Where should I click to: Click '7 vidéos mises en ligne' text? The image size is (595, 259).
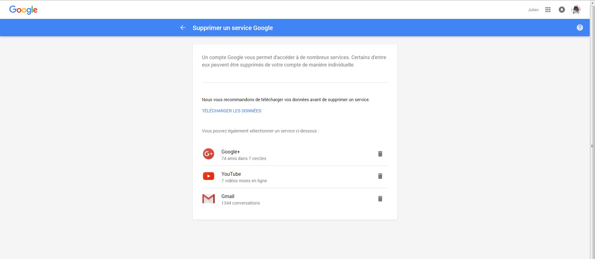[x=244, y=181]
